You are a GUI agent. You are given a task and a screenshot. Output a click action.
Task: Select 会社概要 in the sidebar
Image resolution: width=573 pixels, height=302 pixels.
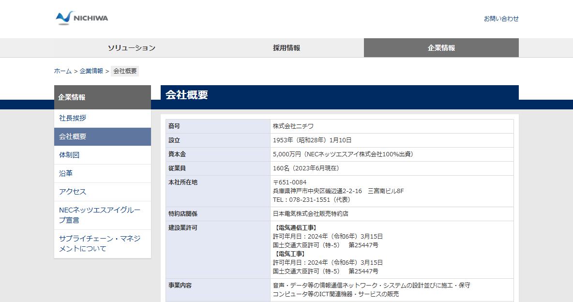pos(102,137)
